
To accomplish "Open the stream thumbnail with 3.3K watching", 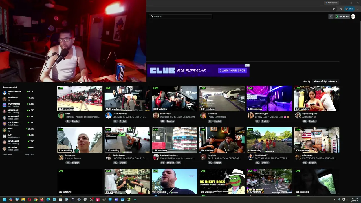I will click(x=222, y=98).
